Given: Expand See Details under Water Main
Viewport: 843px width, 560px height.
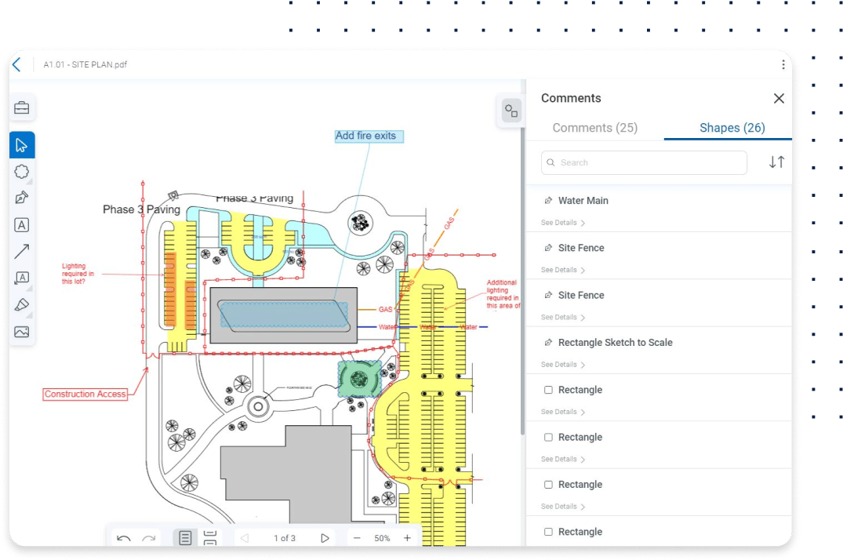Looking at the screenshot, I should (562, 223).
